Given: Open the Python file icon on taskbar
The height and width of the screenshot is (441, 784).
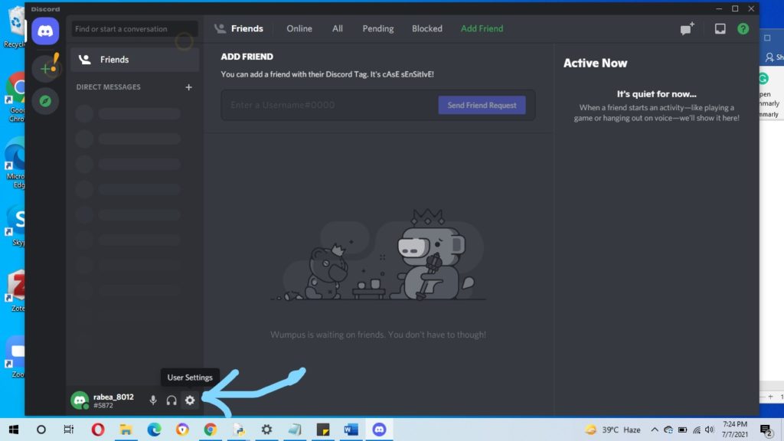Looking at the screenshot, I should pos(239,430).
